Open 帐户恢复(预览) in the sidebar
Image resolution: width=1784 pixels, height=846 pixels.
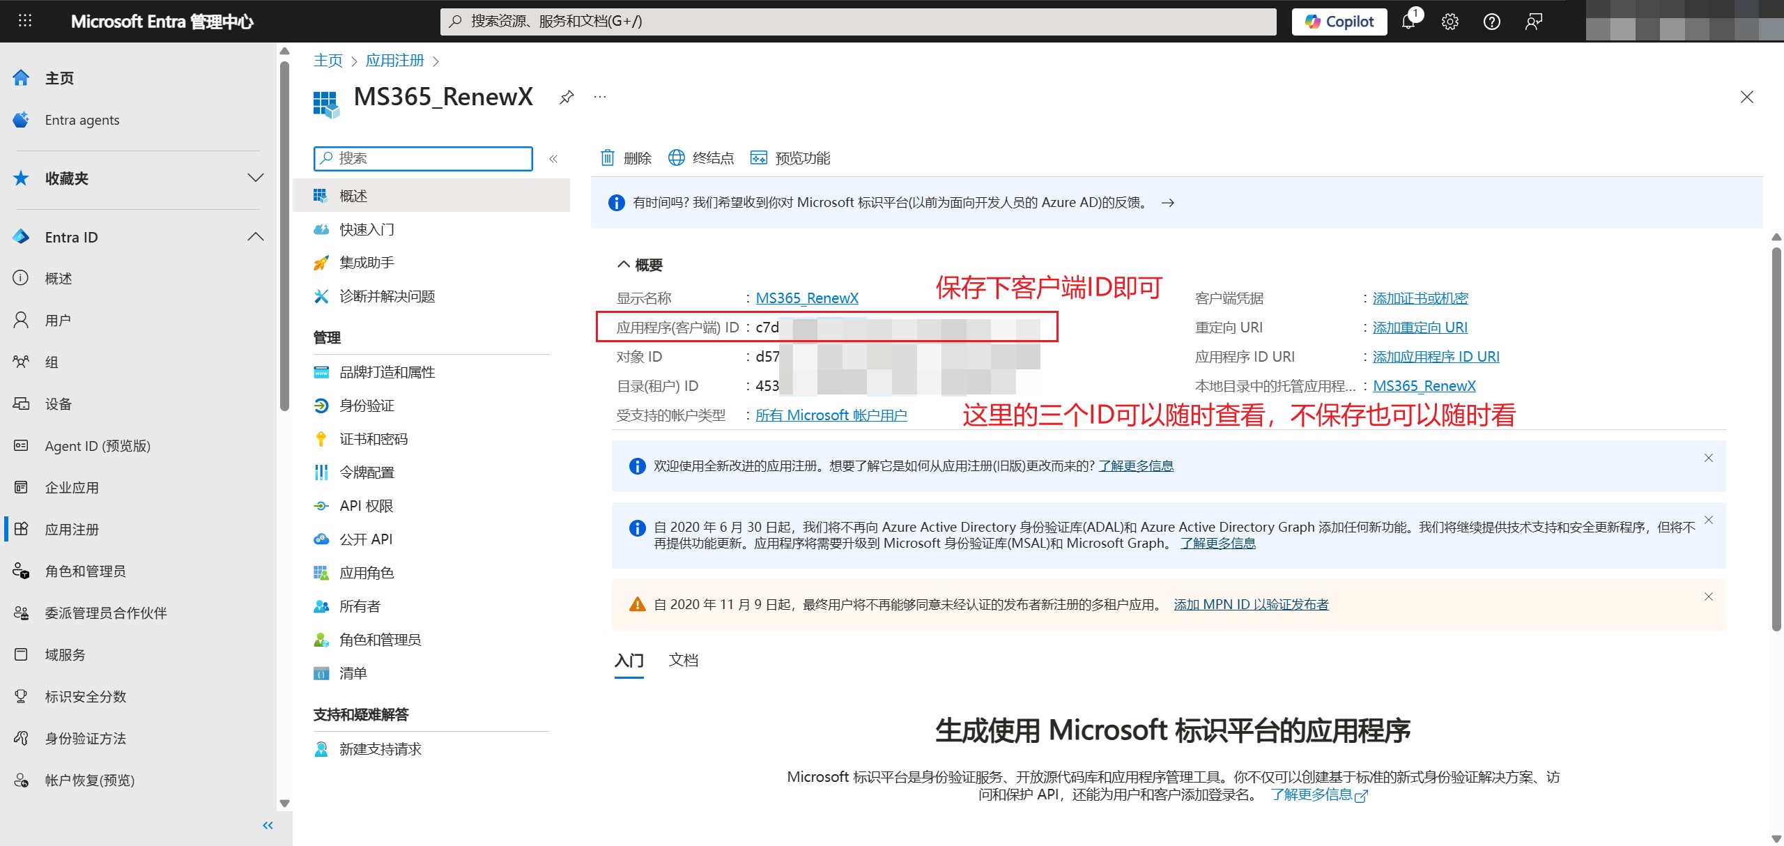click(x=90, y=780)
